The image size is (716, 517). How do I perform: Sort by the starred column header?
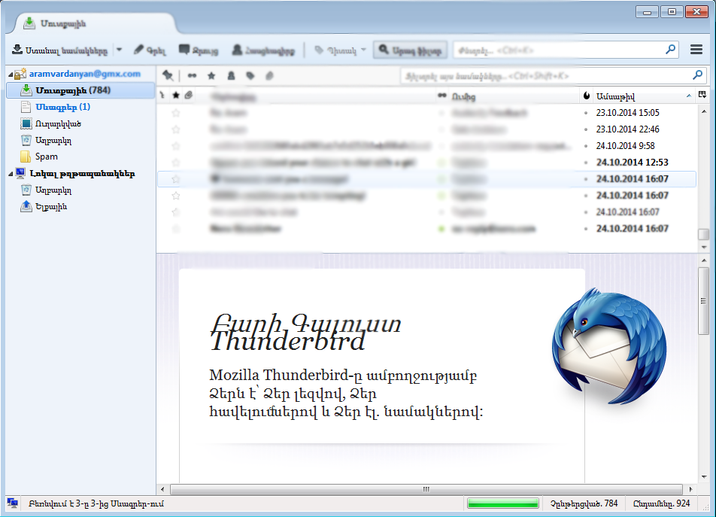[176, 96]
